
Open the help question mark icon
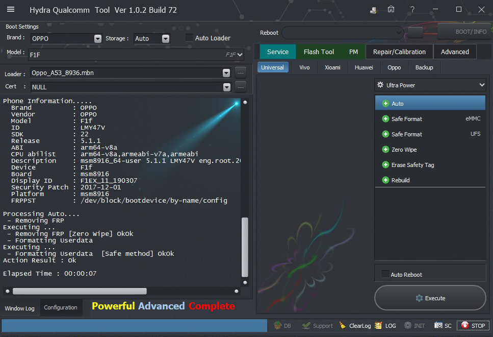click(412, 10)
